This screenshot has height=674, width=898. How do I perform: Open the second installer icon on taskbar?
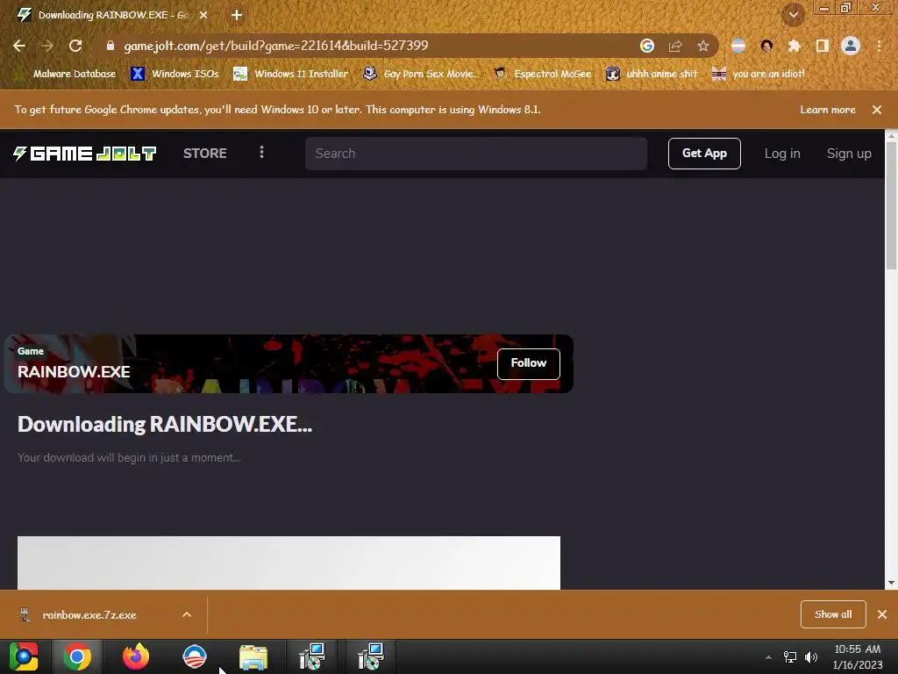click(370, 656)
